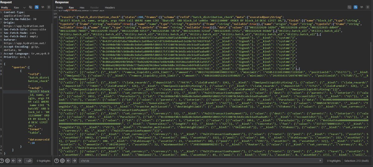Image resolution: width=373 pixels, height=167 pixels.
Task: Go to next match in Request search
Action: click(x=20, y=161)
